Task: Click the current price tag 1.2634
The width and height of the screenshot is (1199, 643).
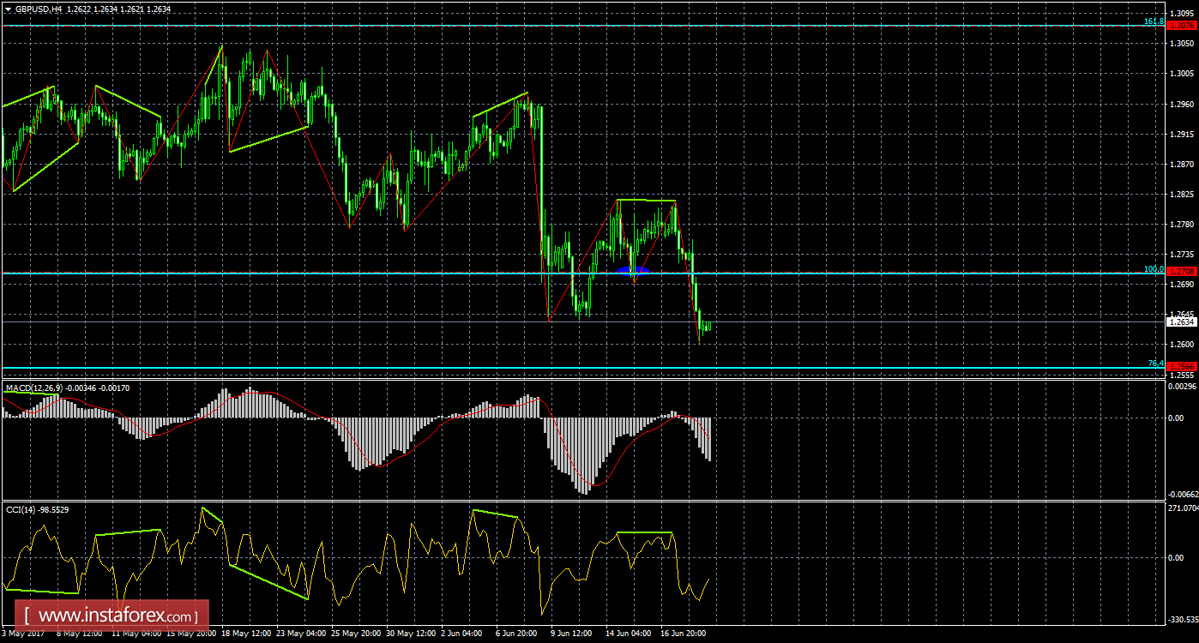Action: coord(1181,321)
